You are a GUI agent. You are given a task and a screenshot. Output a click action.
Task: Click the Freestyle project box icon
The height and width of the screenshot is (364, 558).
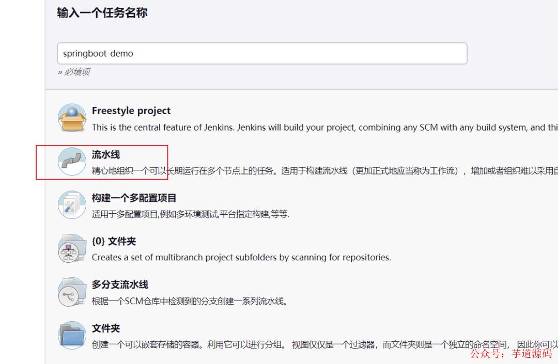[x=72, y=118]
